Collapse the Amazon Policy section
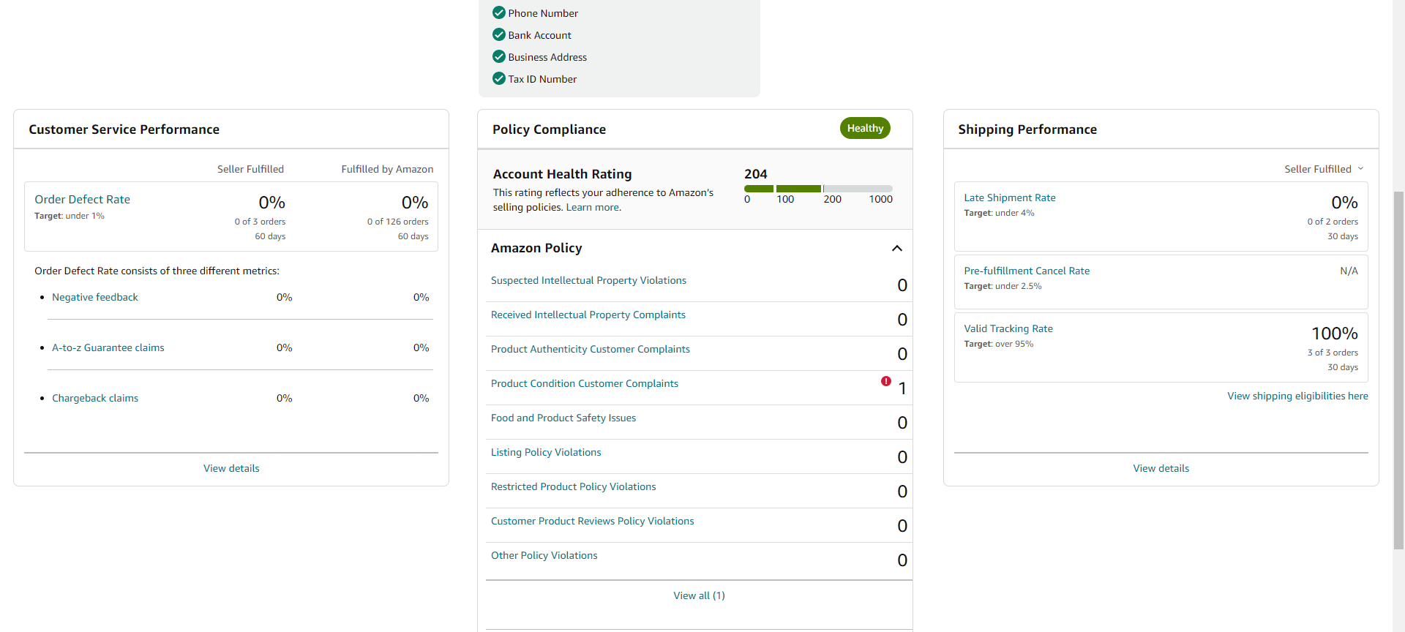1405x632 pixels. [897, 248]
